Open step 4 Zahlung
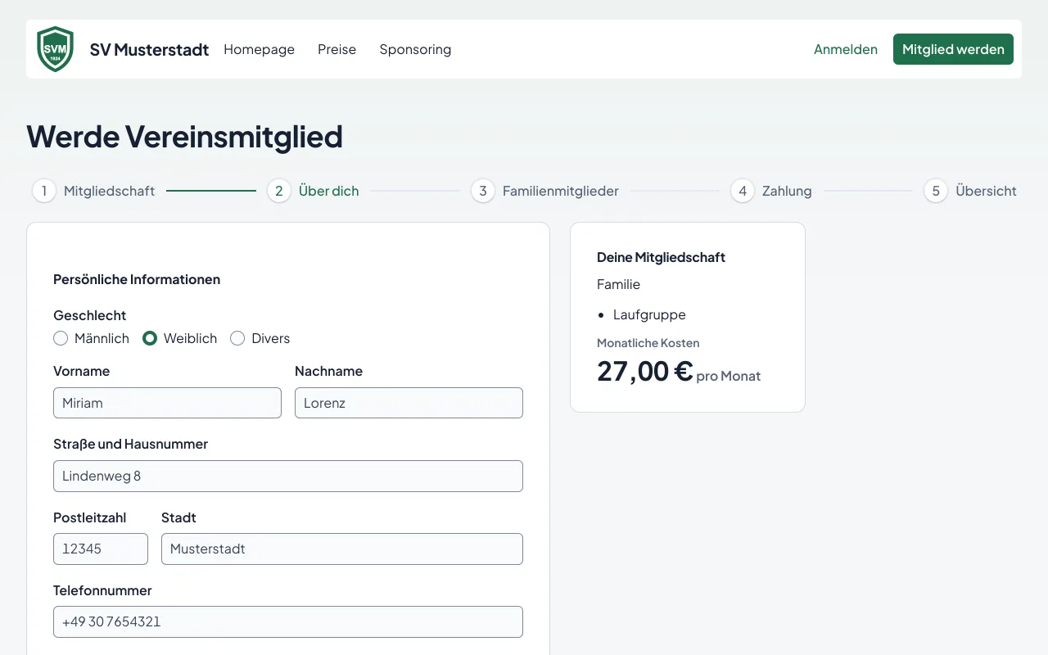 [x=771, y=191]
